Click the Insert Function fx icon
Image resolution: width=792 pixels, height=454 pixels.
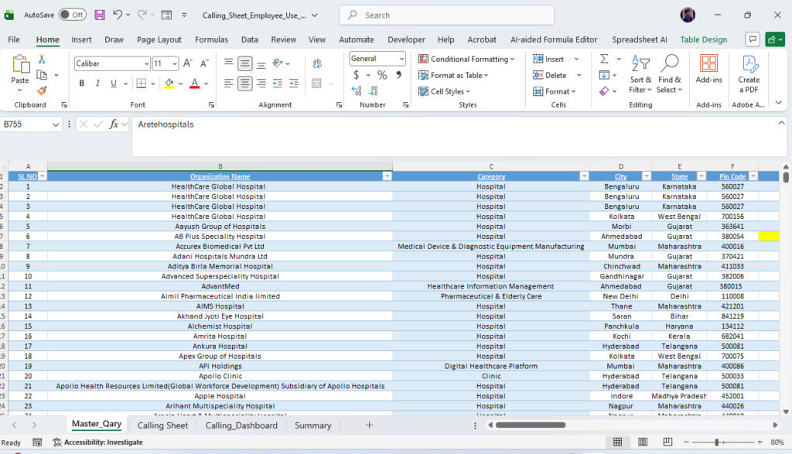(x=114, y=125)
